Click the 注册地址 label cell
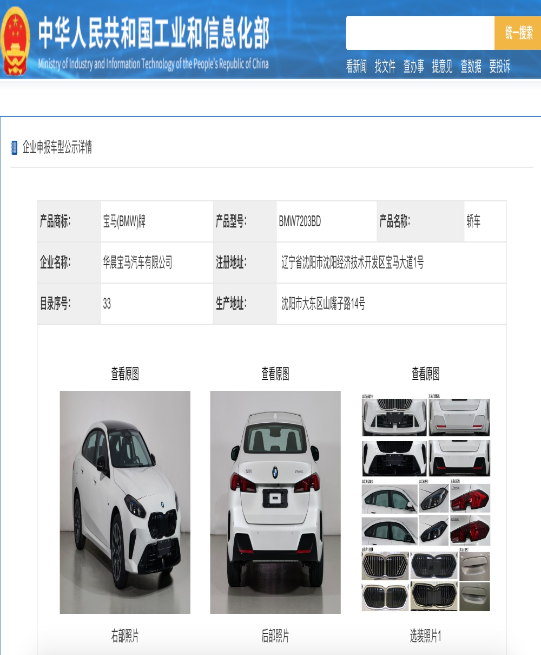 coord(245,263)
